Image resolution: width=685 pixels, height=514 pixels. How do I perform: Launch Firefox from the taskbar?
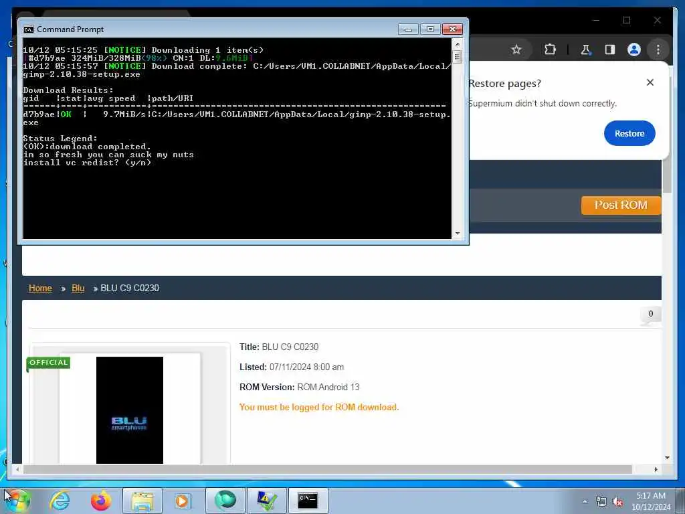point(101,501)
